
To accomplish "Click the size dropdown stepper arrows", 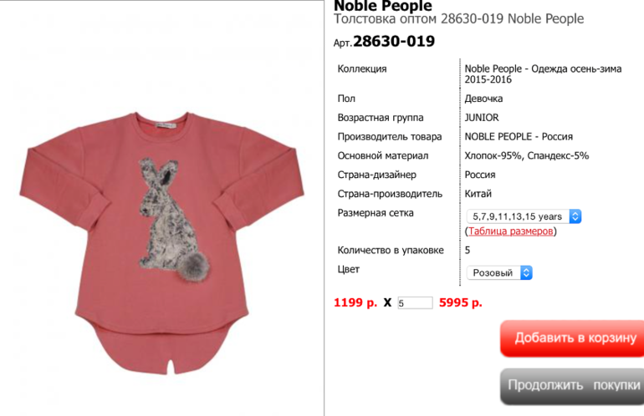I will tap(575, 216).
